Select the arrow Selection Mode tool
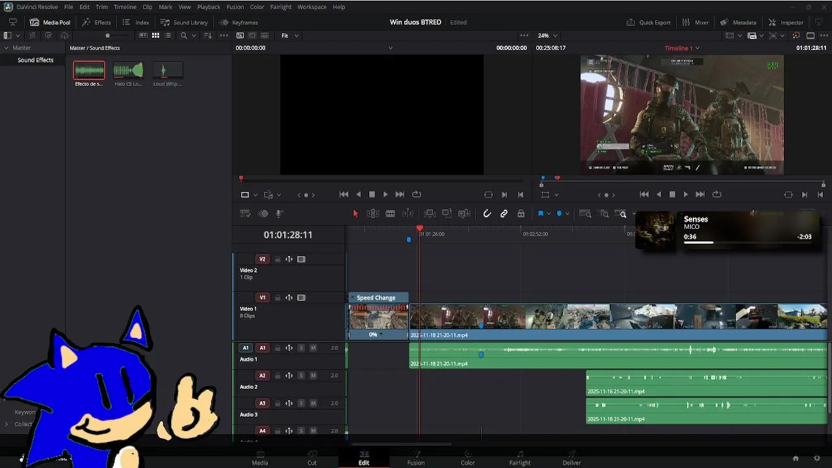This screenshot has height=468, width=832. 355,213
